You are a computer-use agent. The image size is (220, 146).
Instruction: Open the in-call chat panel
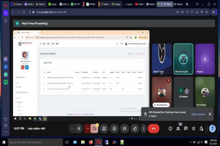click(x=186, y=128)
